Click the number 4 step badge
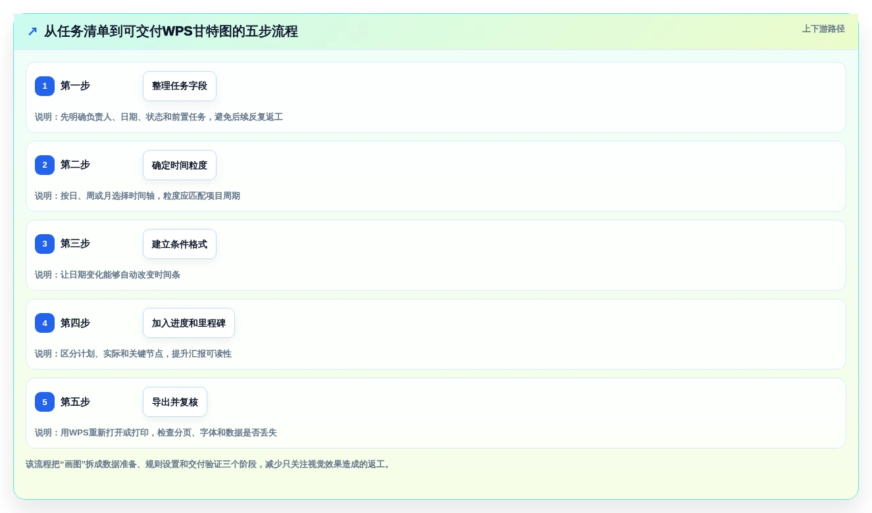872x513 pixels. (45, 323)
